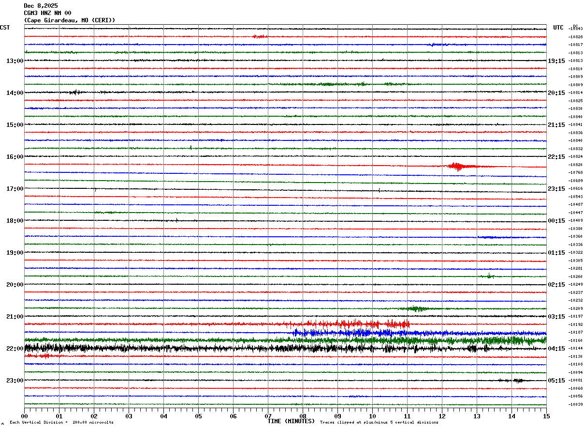The width and height of the screenshot is (585, 429).
Task: Click the vertical division 200.00 microvolts note
Action: pyautogui.click(x=61, y=423)
